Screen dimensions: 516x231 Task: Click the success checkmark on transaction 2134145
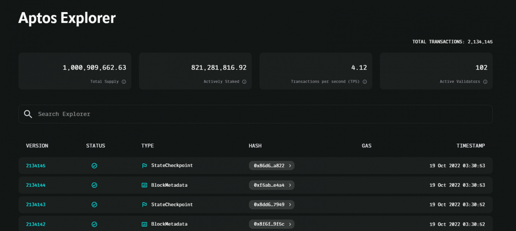(94, 165)
